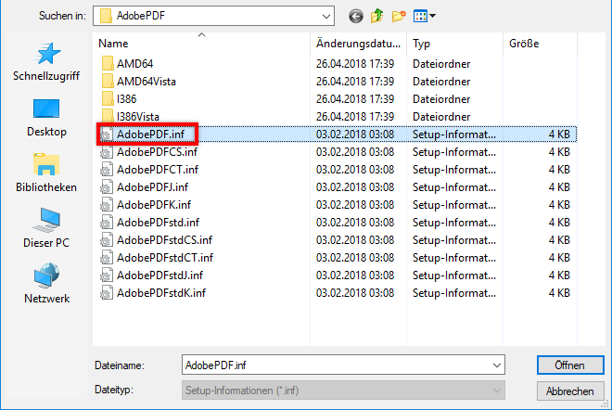Expand the Dateiname combo box arrow

tap(496, 365)
